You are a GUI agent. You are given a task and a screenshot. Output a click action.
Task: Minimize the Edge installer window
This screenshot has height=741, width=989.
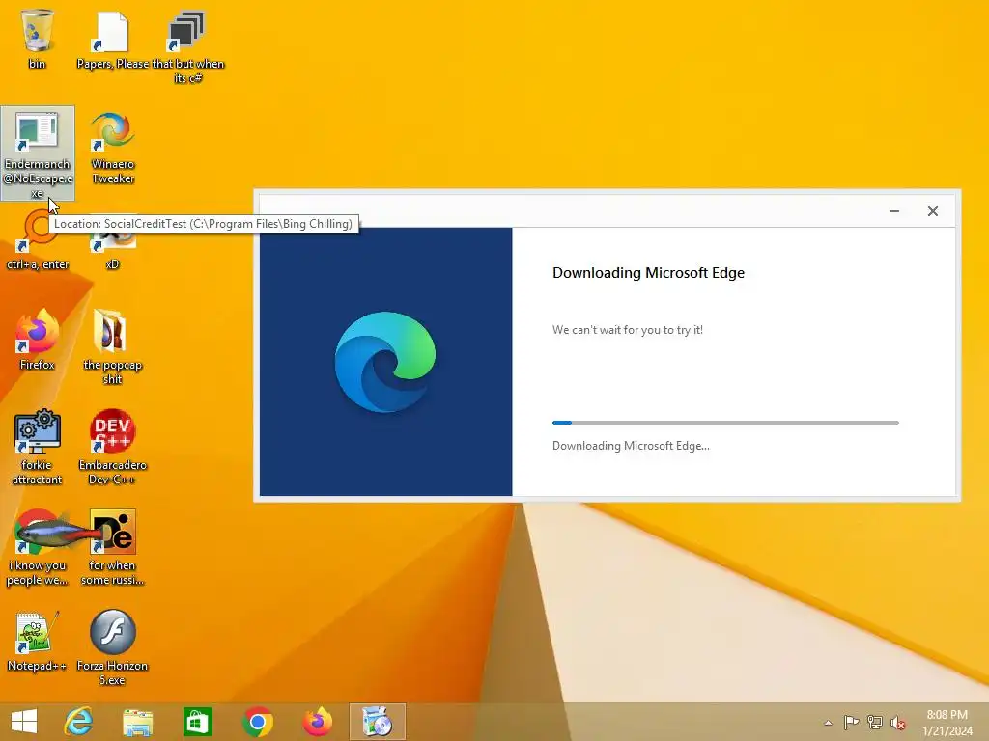893,211
